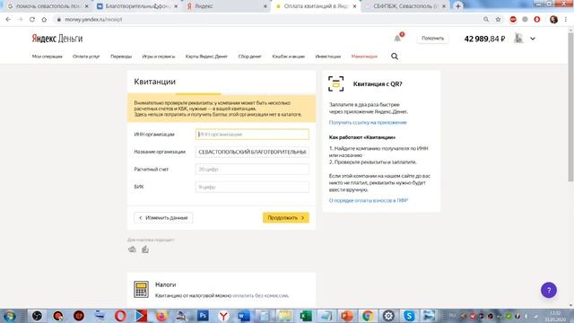Open Yandex Browser from the taskbar
The image size is (574, 323).
pos(223,315)
